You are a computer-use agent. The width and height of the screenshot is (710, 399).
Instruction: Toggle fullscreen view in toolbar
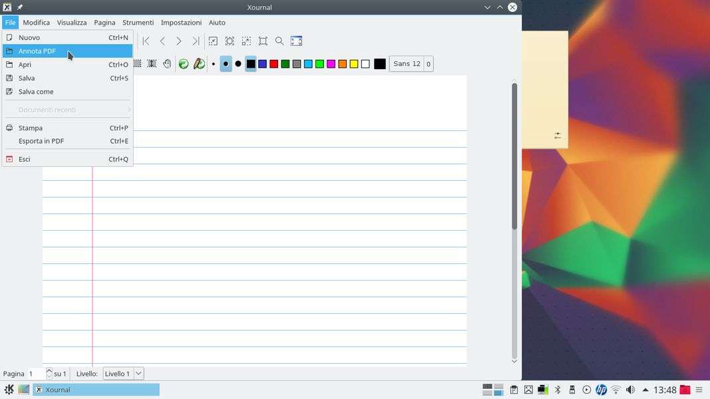(x=296, y=41)
